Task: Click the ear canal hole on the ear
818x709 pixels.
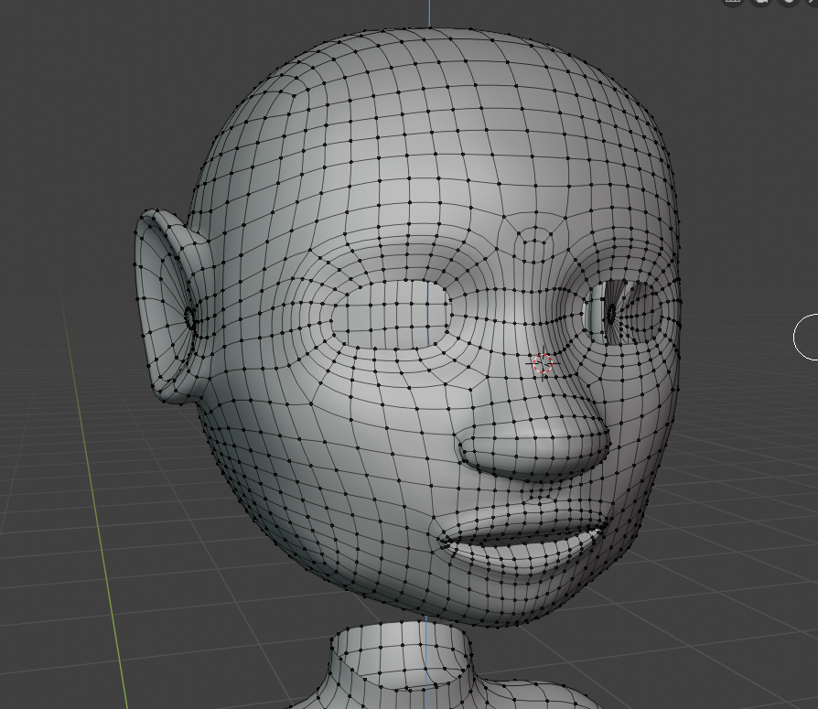Action: [190, 317]
